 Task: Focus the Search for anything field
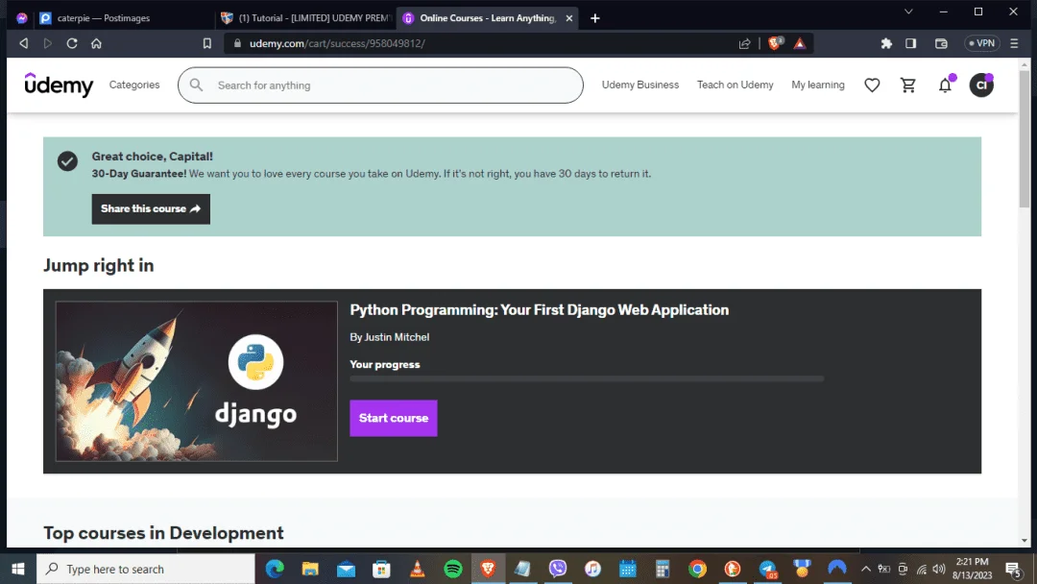(x=380, y=85)
